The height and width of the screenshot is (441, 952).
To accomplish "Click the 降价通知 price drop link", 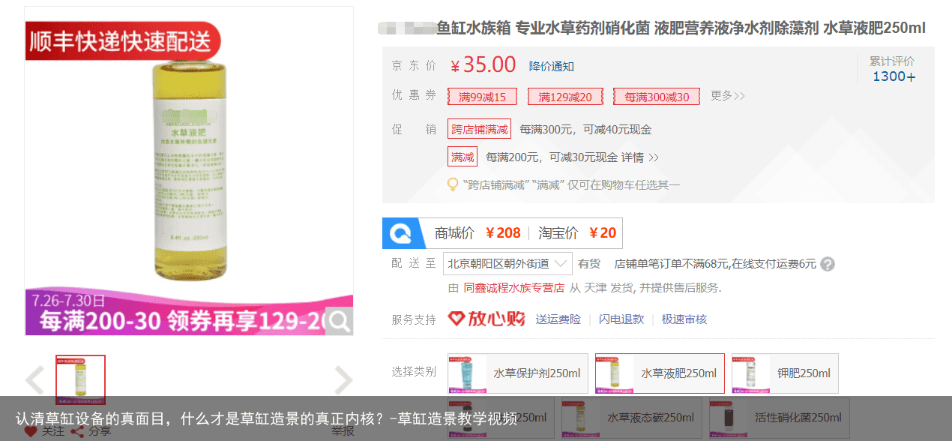I will (552, 66).
